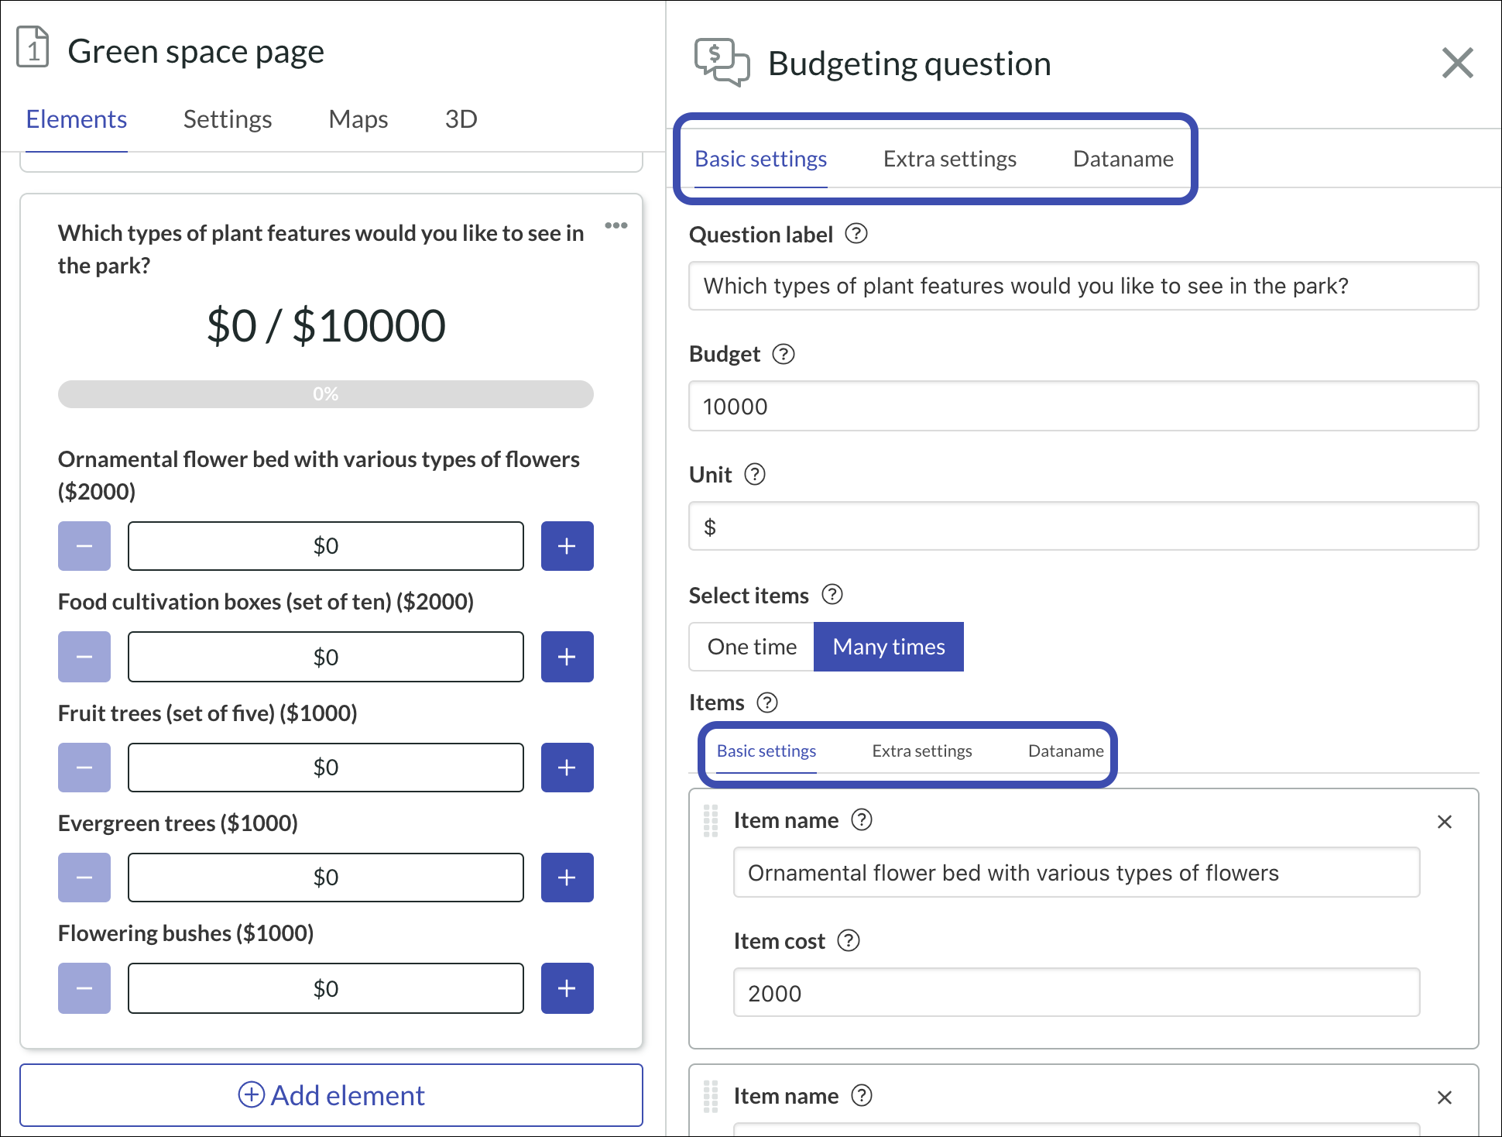Click the $0 value box for Flowering bushes
This screenshot has width=1502, height=1137.
[326, 988]
